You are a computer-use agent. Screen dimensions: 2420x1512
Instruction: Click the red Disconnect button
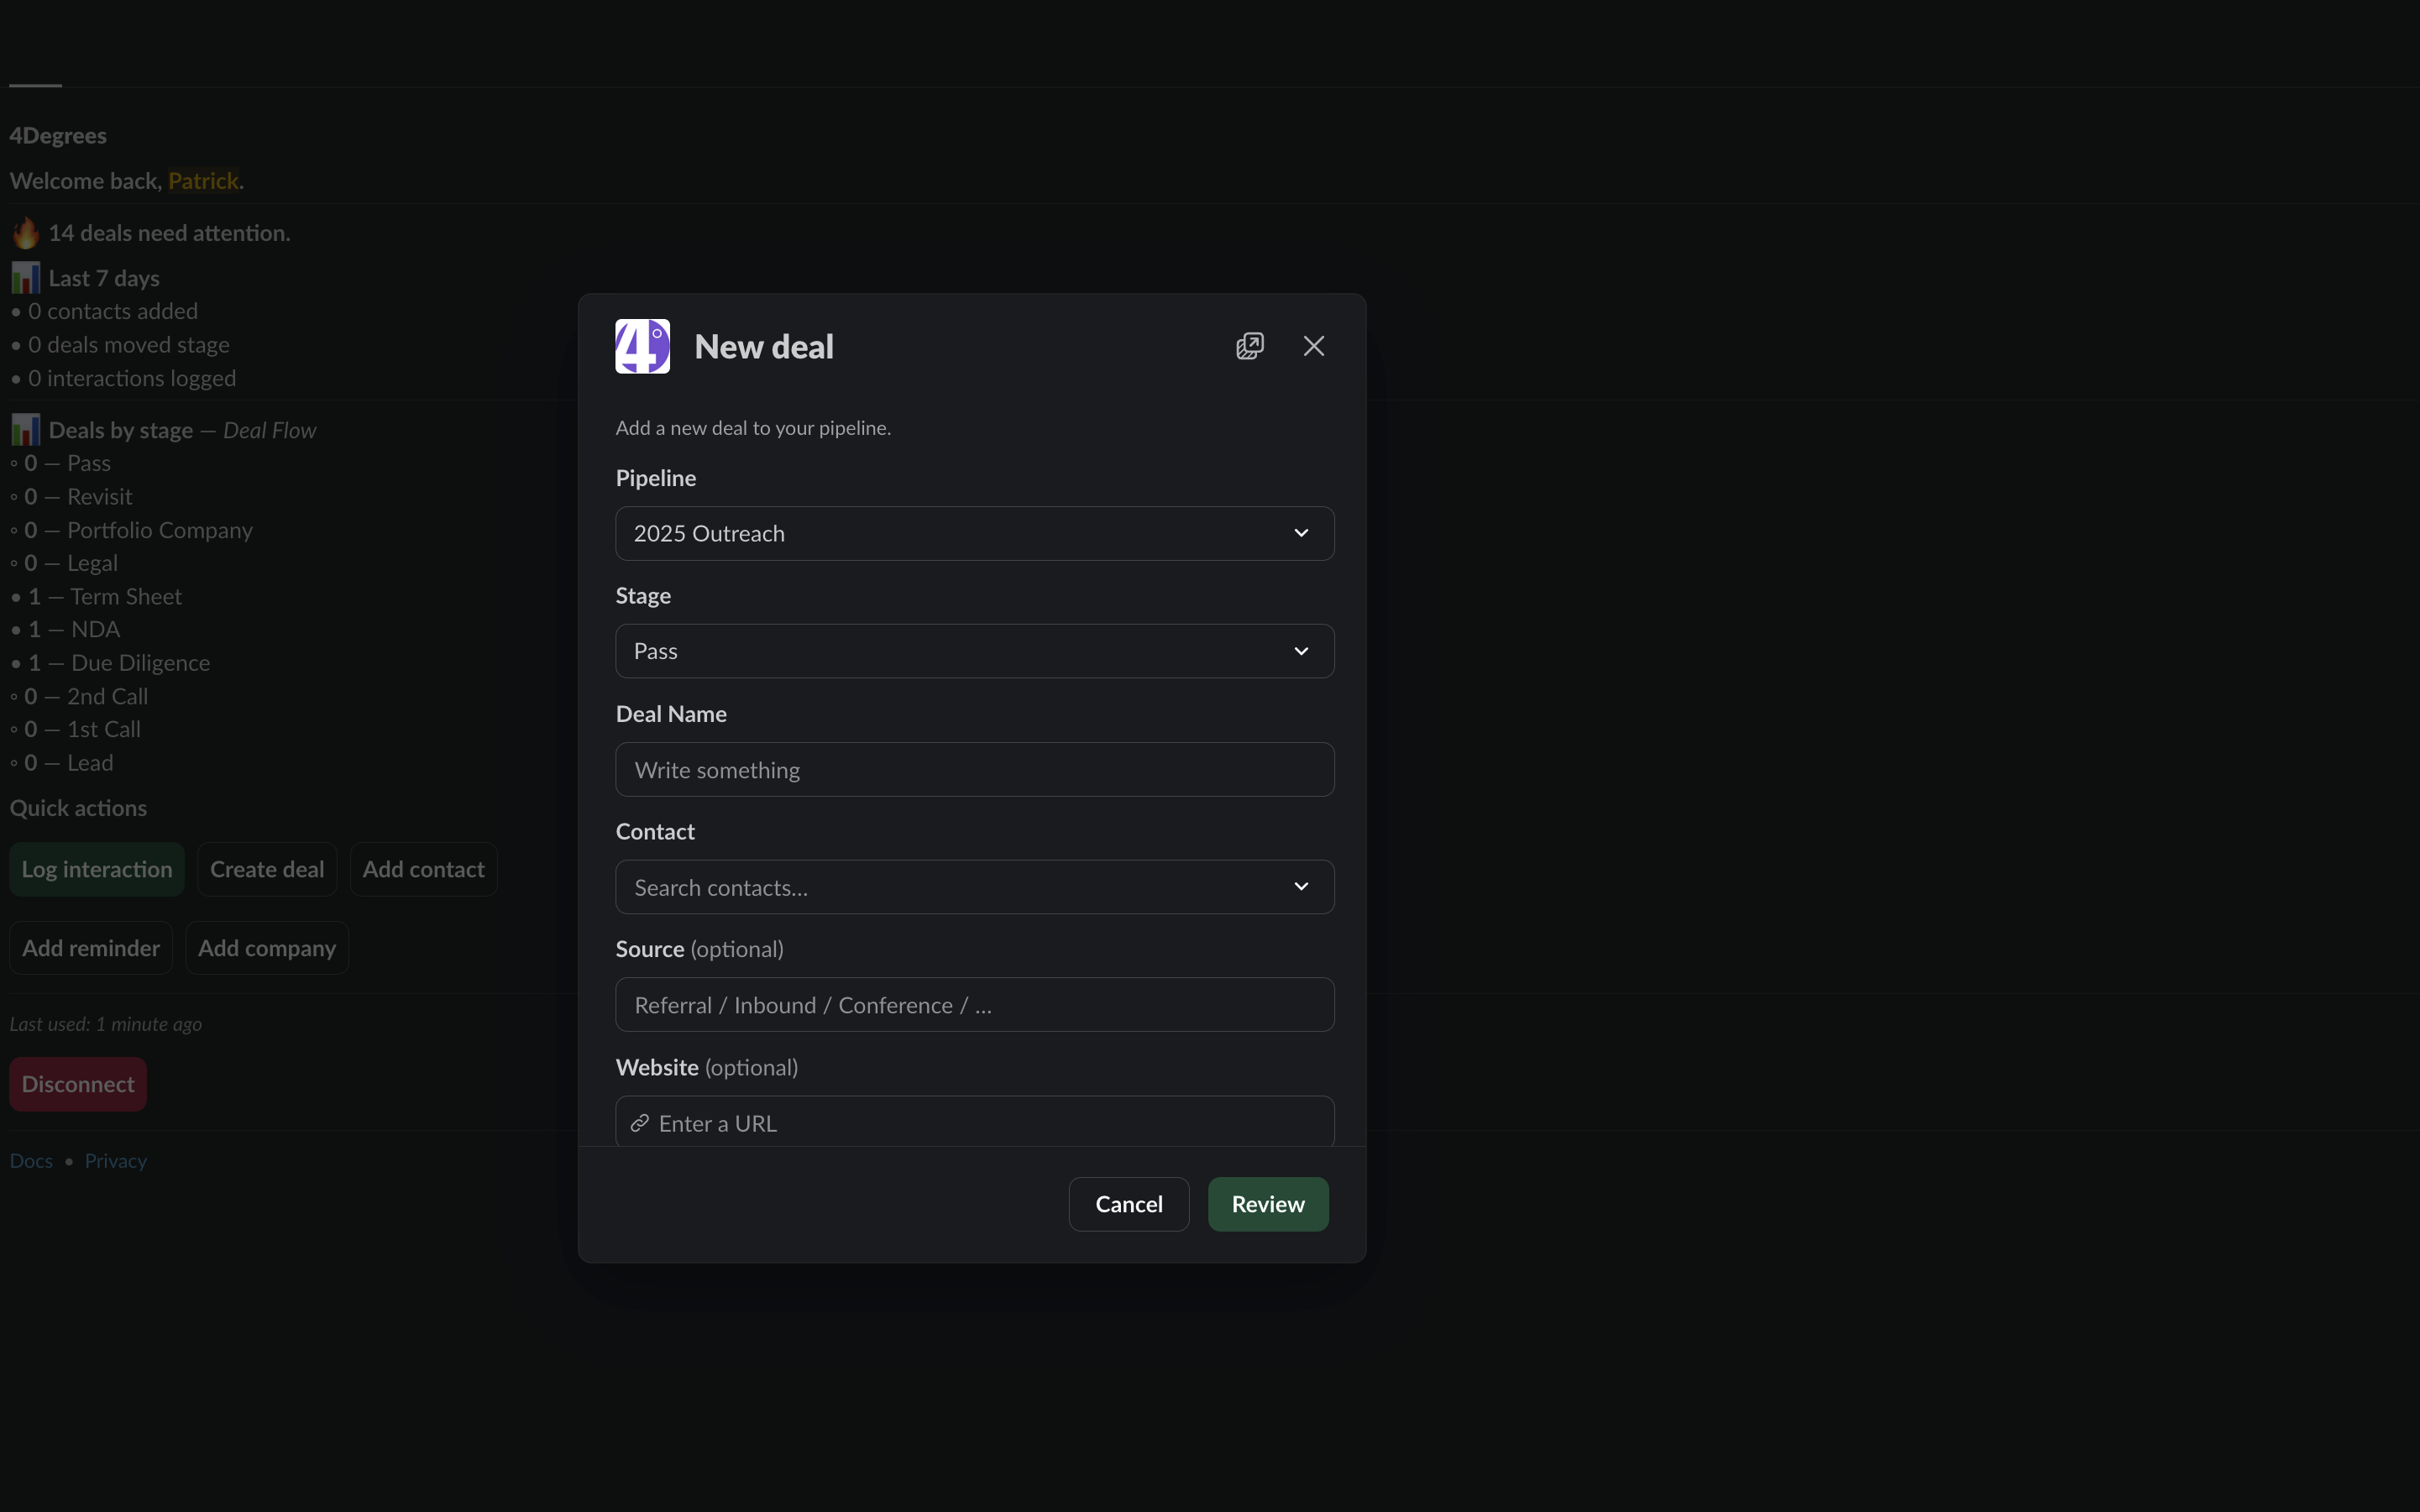tap(78, 1084)
